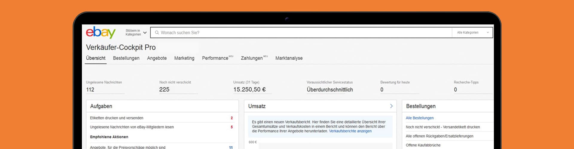Open the Stöbern in Kategorien dropdown

pyautogui.click(x=136, y=32)
